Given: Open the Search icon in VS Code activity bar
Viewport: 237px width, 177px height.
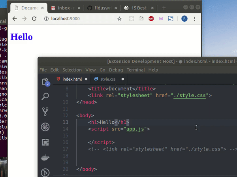Looking at the screenshot, I should click(45, 96).
